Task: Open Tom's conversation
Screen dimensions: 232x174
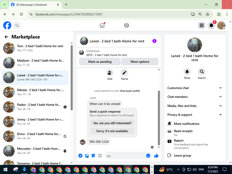Action: pos(35,48)
